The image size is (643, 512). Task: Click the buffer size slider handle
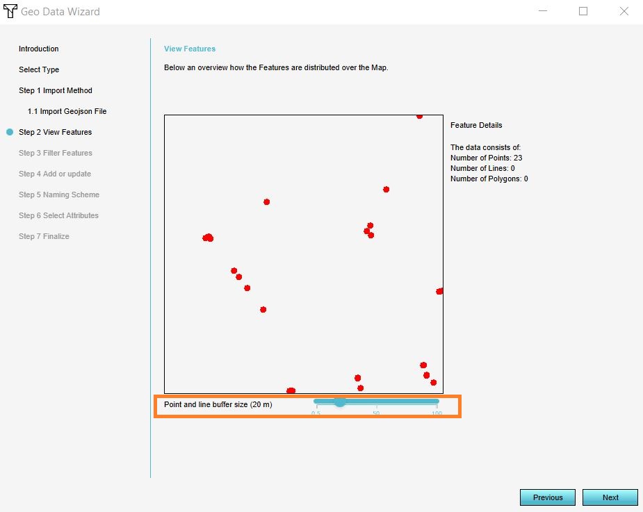[340, 402]
